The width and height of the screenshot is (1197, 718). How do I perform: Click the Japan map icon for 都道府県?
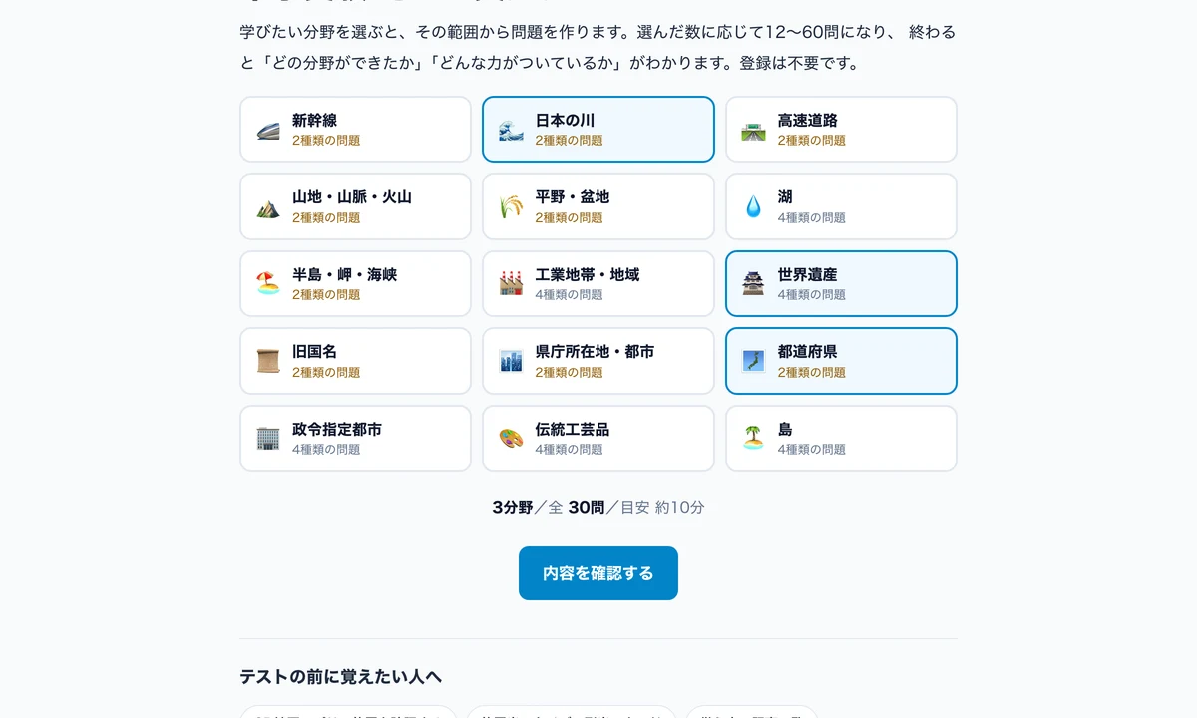(753, 361)
